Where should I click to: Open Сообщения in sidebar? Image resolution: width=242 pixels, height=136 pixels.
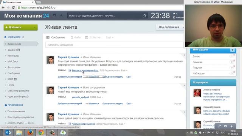click(14, 73)
